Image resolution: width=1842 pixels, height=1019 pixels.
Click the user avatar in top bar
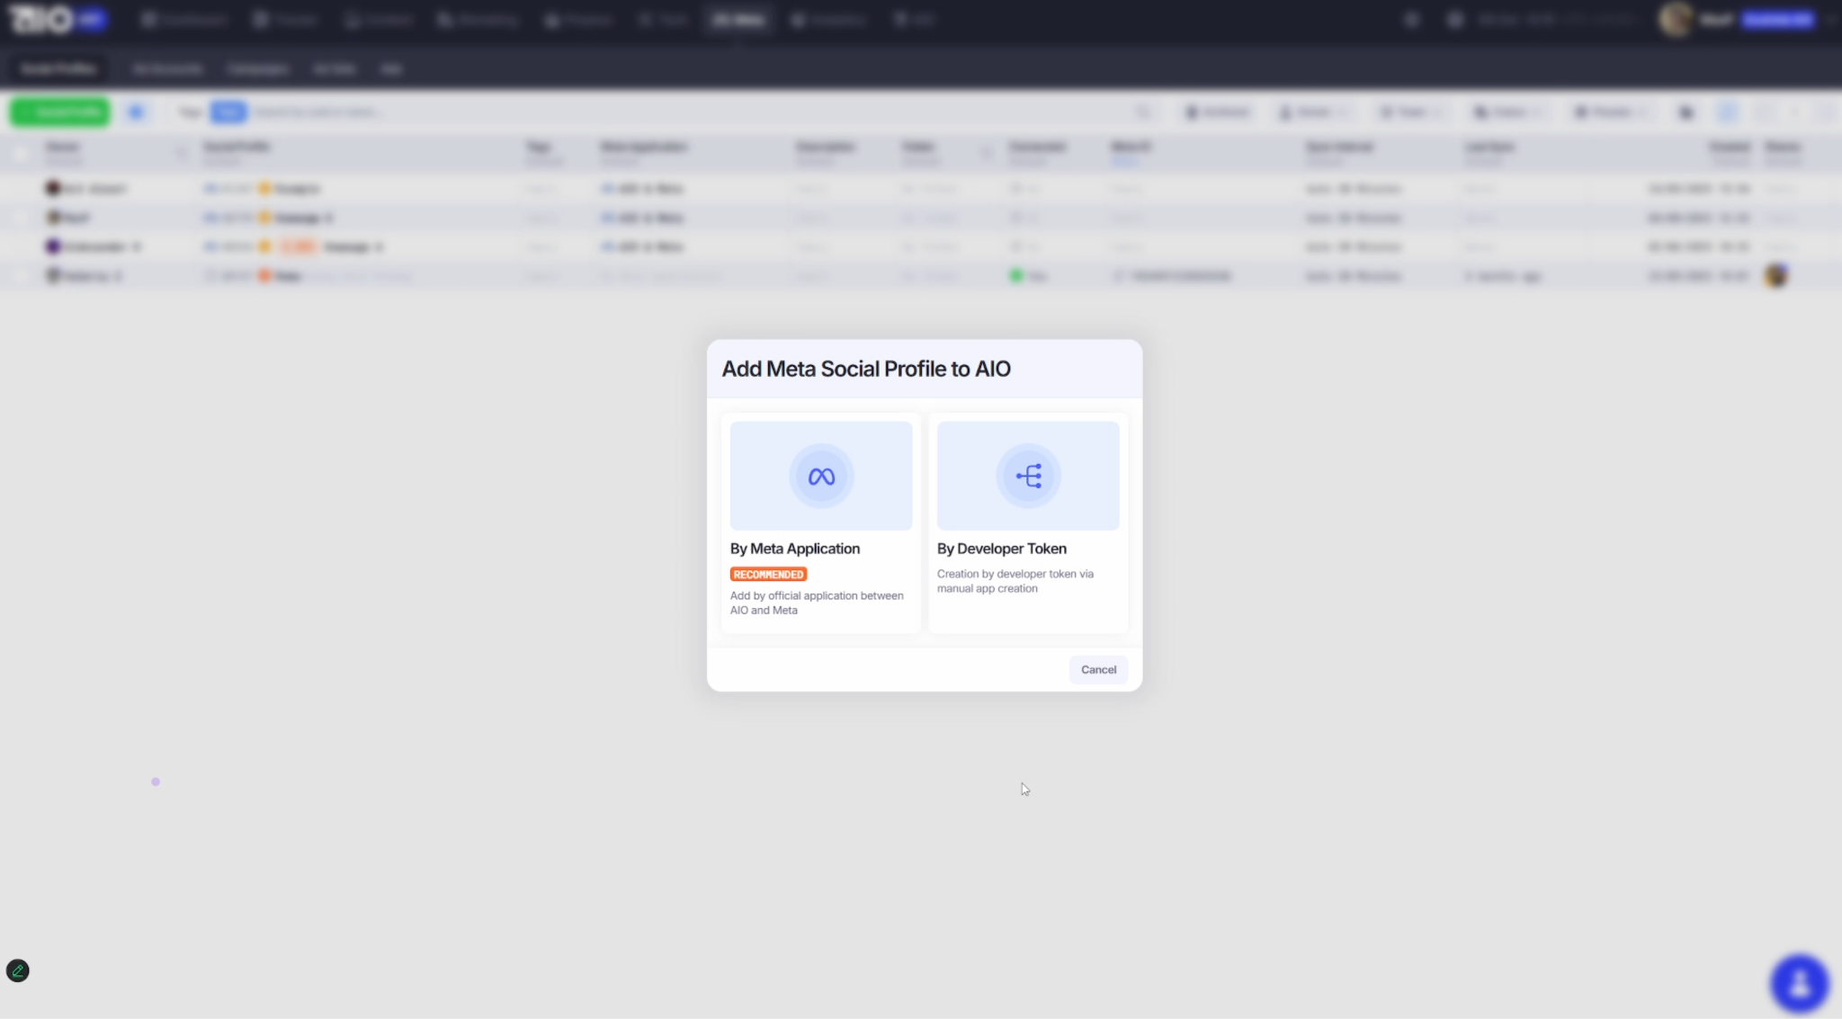(1676, 19)
